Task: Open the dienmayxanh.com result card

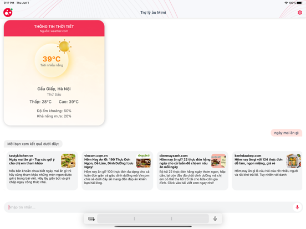Action: point(192,170)
